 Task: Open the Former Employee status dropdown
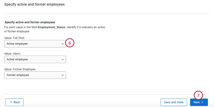tap(35, 75)
